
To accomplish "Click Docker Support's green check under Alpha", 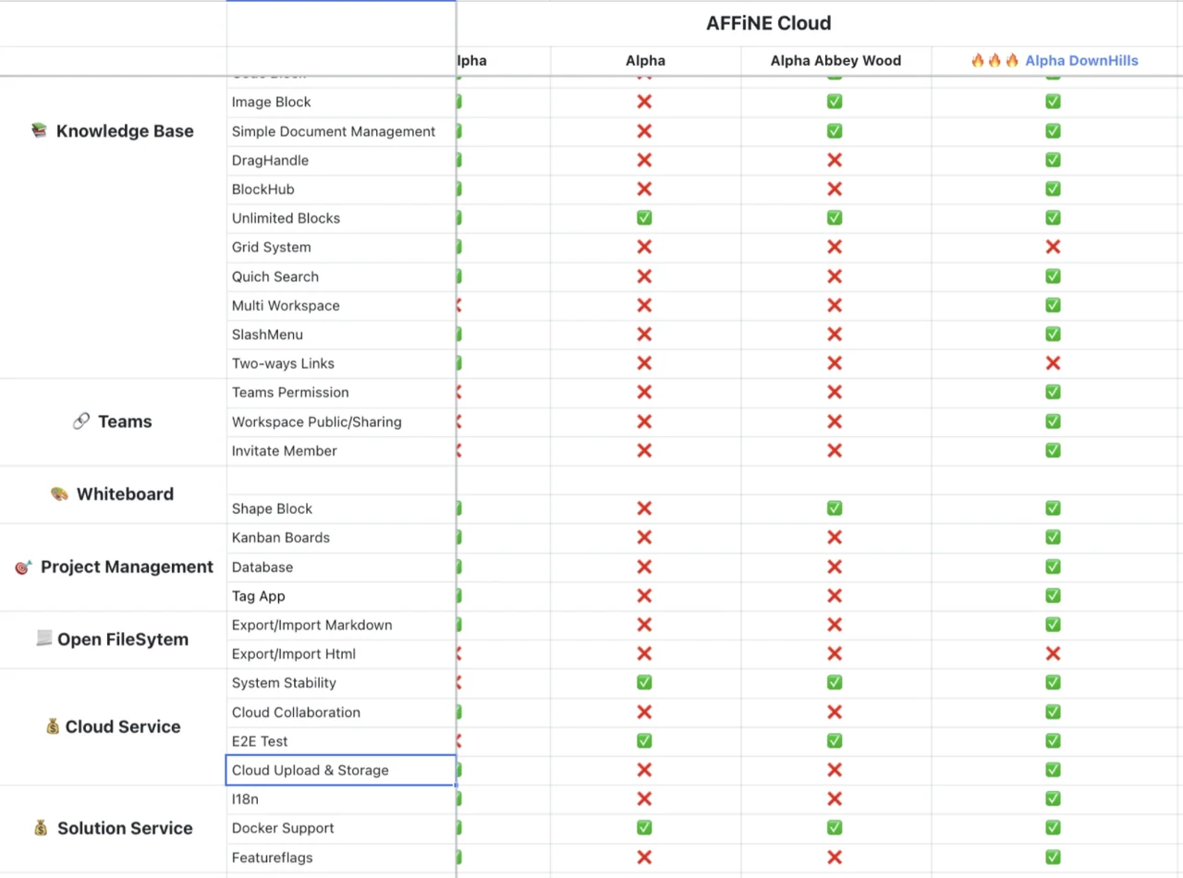I will pos(644,828).
